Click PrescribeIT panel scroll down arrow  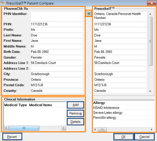150,91
